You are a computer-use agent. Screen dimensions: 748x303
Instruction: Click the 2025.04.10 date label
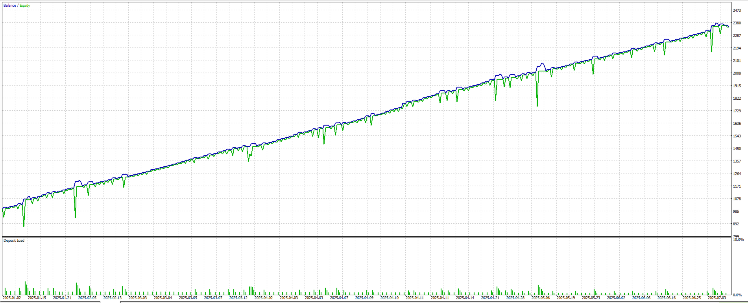[390, 298]
